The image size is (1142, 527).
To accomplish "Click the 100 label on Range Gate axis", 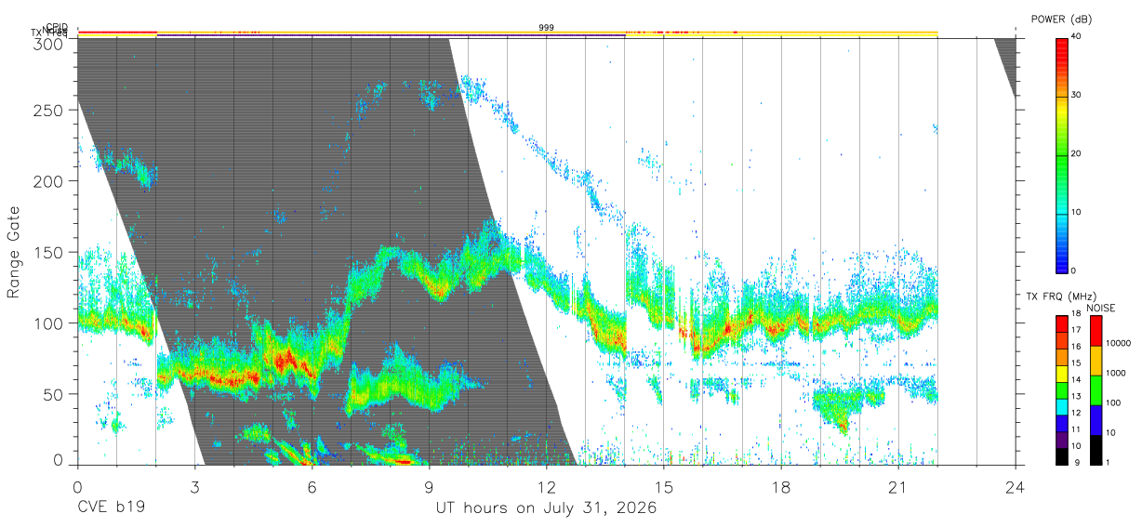I will pos(49,323).
